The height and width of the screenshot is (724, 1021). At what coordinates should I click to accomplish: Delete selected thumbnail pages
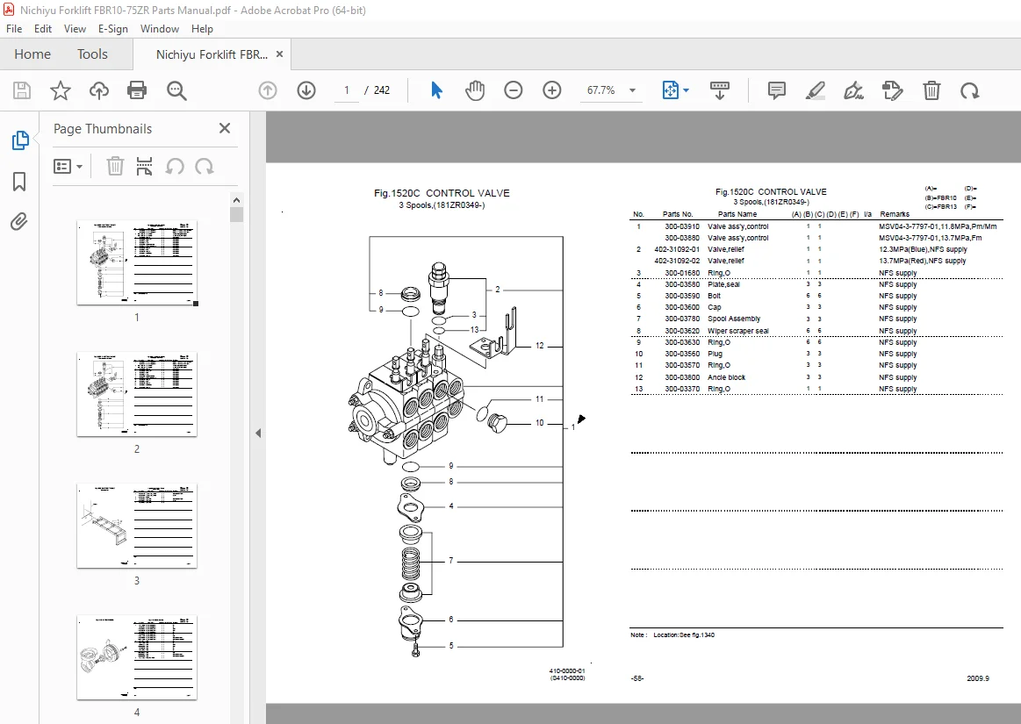point(115,167)
